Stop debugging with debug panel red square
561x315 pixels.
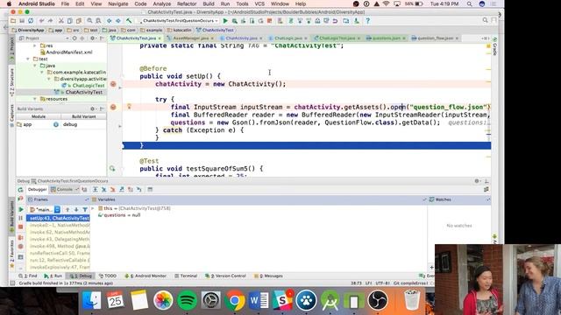tap(21, 227)
